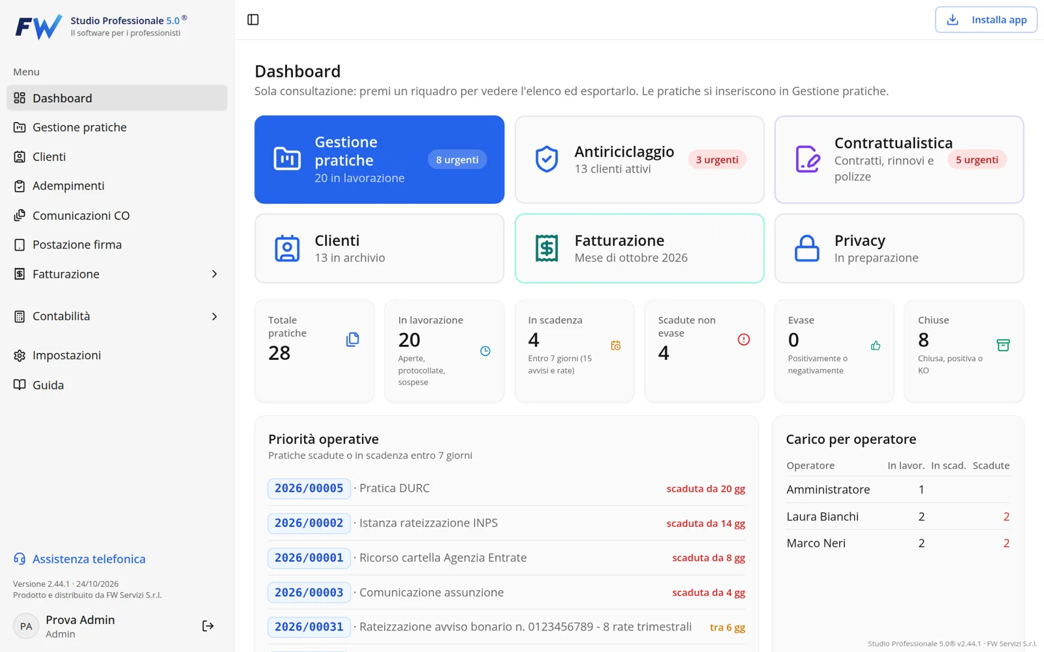Click the 3 urgenti badge on Antiriciclaggio
This screenshot has height=652, width=1044.
click(x=717, y=160)
